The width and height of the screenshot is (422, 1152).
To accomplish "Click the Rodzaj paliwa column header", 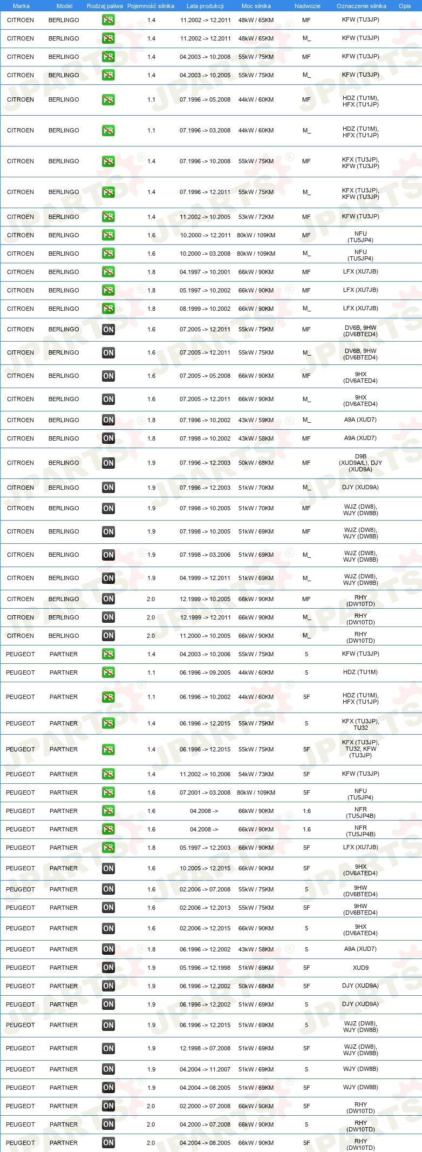I will pos(105,6).
